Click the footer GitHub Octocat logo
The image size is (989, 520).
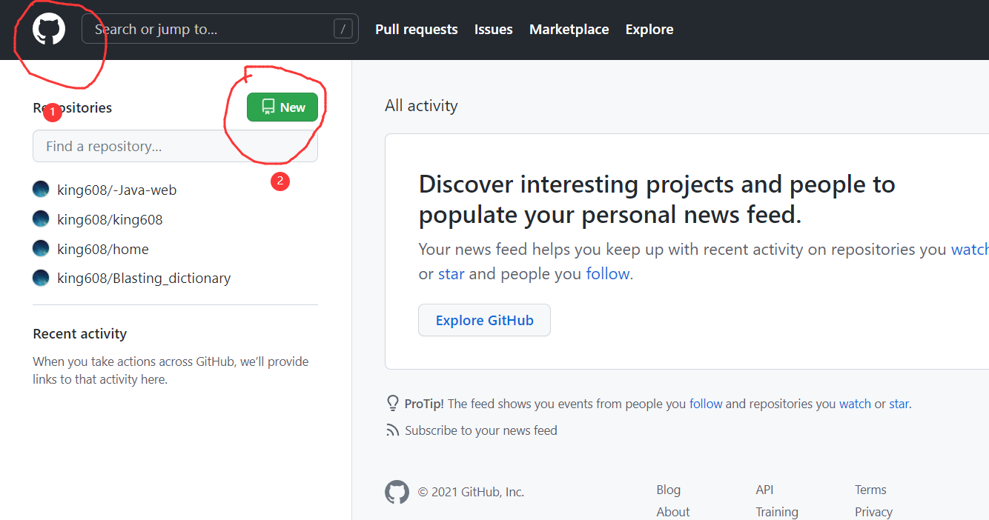tap(397, 492)
